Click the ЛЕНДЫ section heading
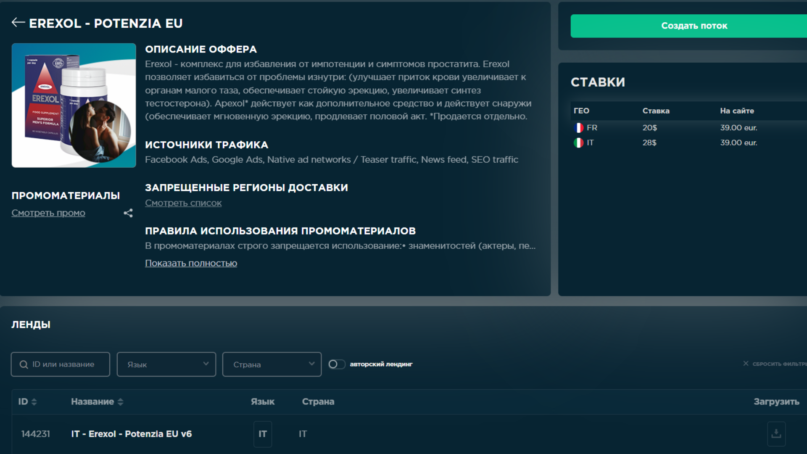 click(31, 325)
